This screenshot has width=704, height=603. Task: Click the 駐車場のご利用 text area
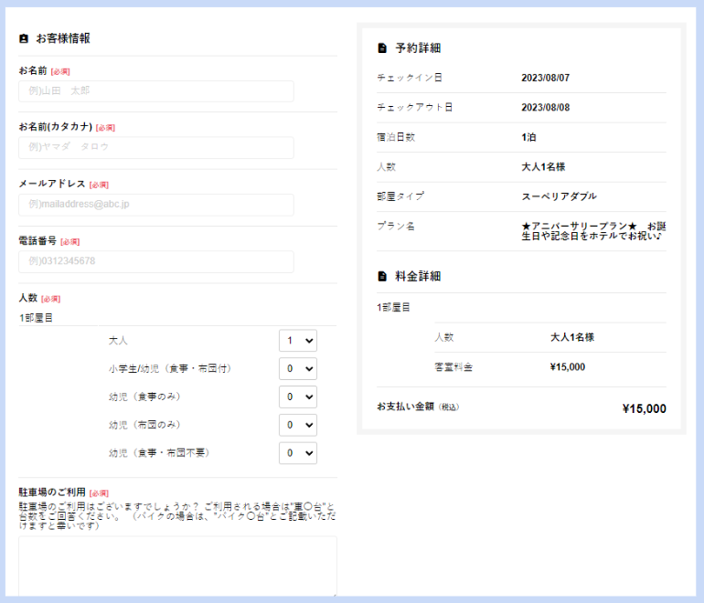[177, 566]
